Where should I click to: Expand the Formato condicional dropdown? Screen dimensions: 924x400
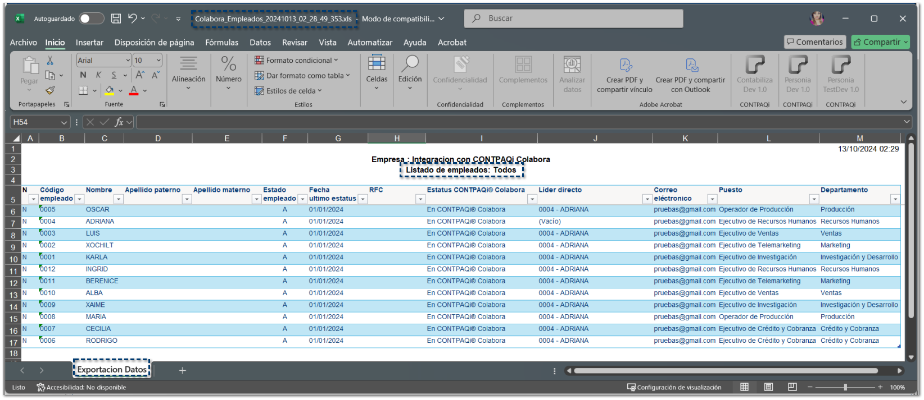pos(336,60)
